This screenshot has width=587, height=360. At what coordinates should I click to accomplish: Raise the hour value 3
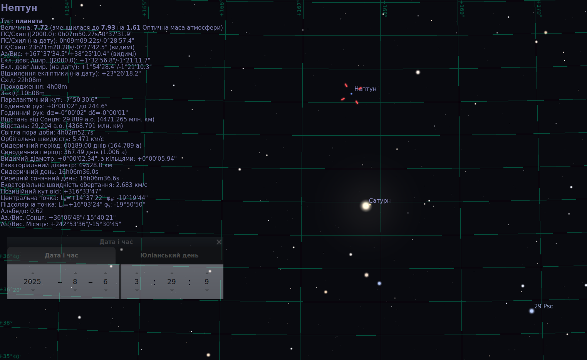(x=137, y=273)
